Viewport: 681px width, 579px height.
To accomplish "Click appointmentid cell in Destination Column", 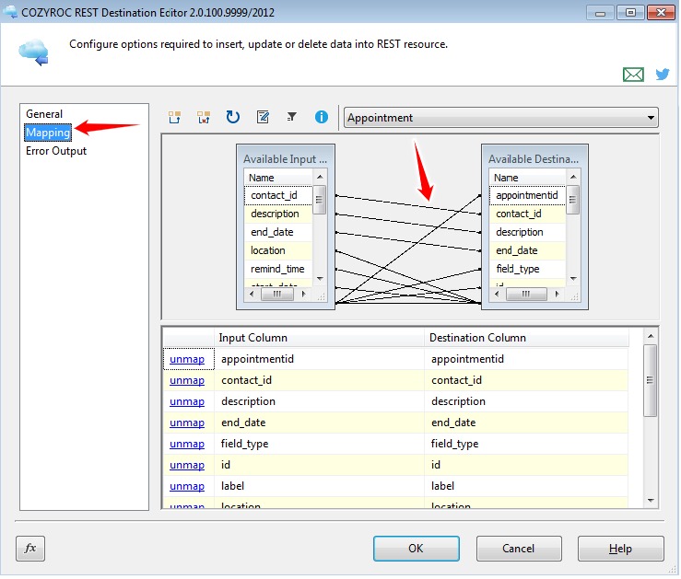I will pyautogui.click(x=526, y=360).
